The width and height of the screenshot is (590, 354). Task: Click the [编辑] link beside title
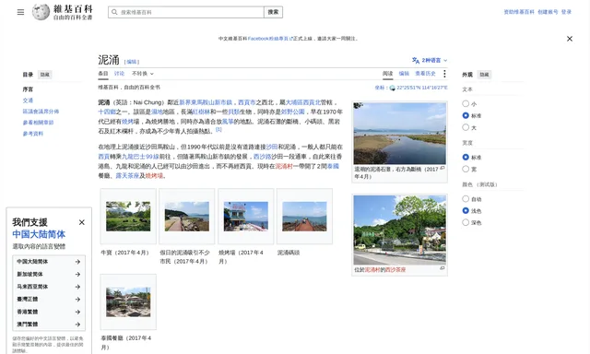pyautogui.click(x=132, y=62)
